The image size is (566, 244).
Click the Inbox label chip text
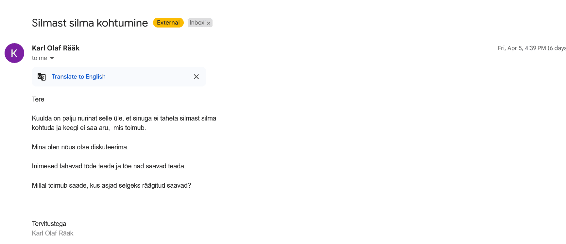coord(197,23)
